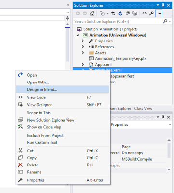Click the Forward arrow in Solution Explorer toolbar

pos(85,14)
